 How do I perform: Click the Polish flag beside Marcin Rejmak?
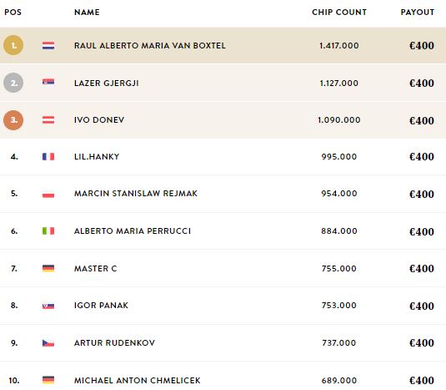pyautogui.click(x=48, y=194)
